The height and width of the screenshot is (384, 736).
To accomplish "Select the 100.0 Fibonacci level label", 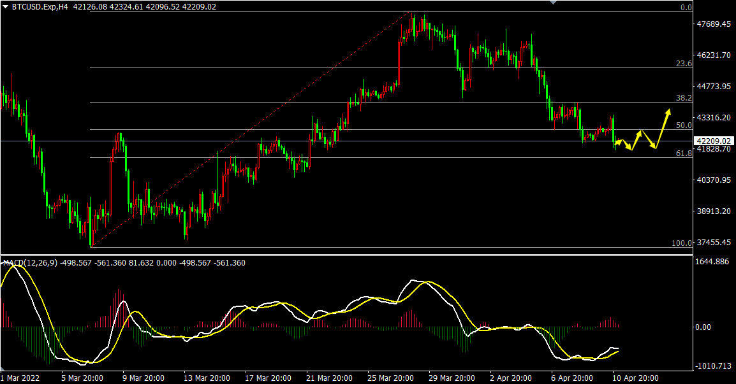I will coord(682,243).
